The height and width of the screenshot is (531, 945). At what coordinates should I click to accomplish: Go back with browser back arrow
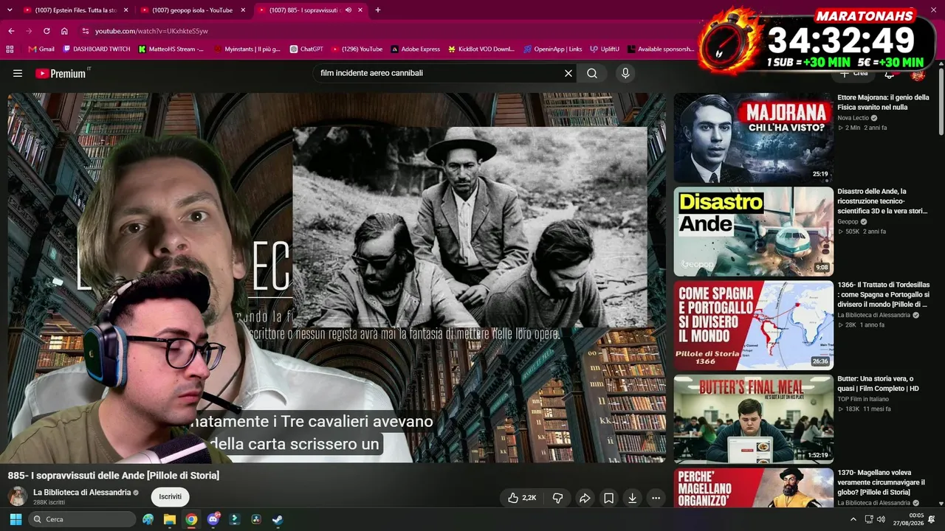[11, 31]
